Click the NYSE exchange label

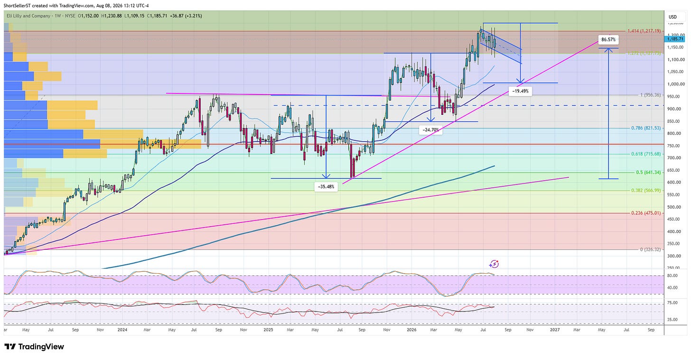coord(70,16)
